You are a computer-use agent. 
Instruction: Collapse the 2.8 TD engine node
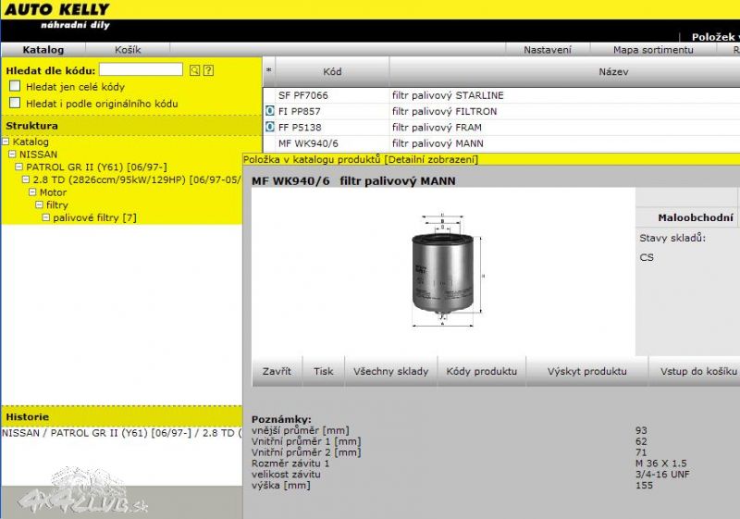(x=26, y=179)
